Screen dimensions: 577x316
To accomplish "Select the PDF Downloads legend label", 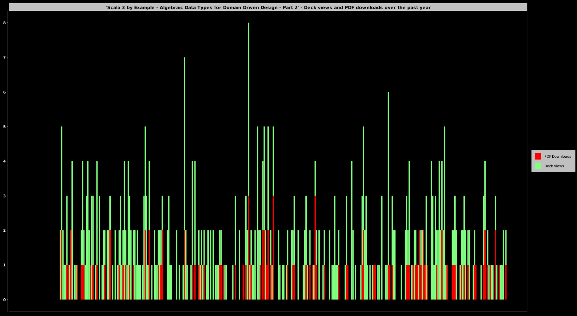I will click(558, 156).
